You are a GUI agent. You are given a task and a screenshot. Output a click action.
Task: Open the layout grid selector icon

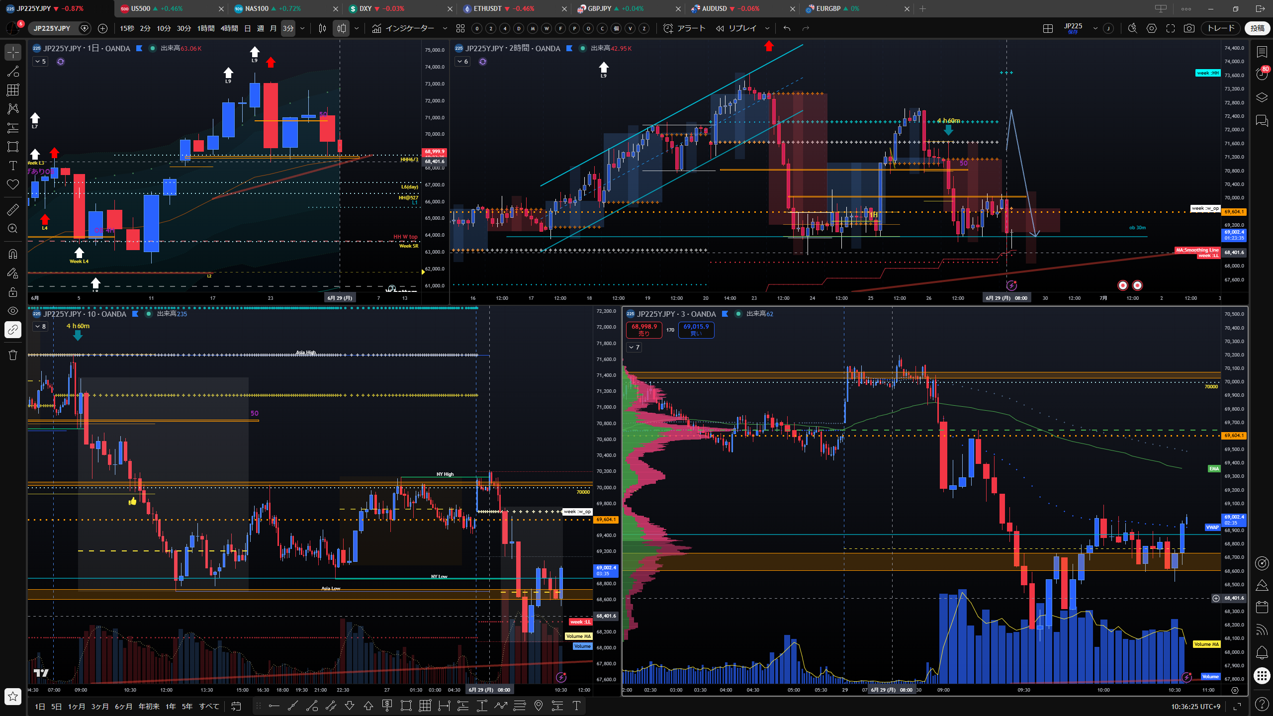point(1048,28)
